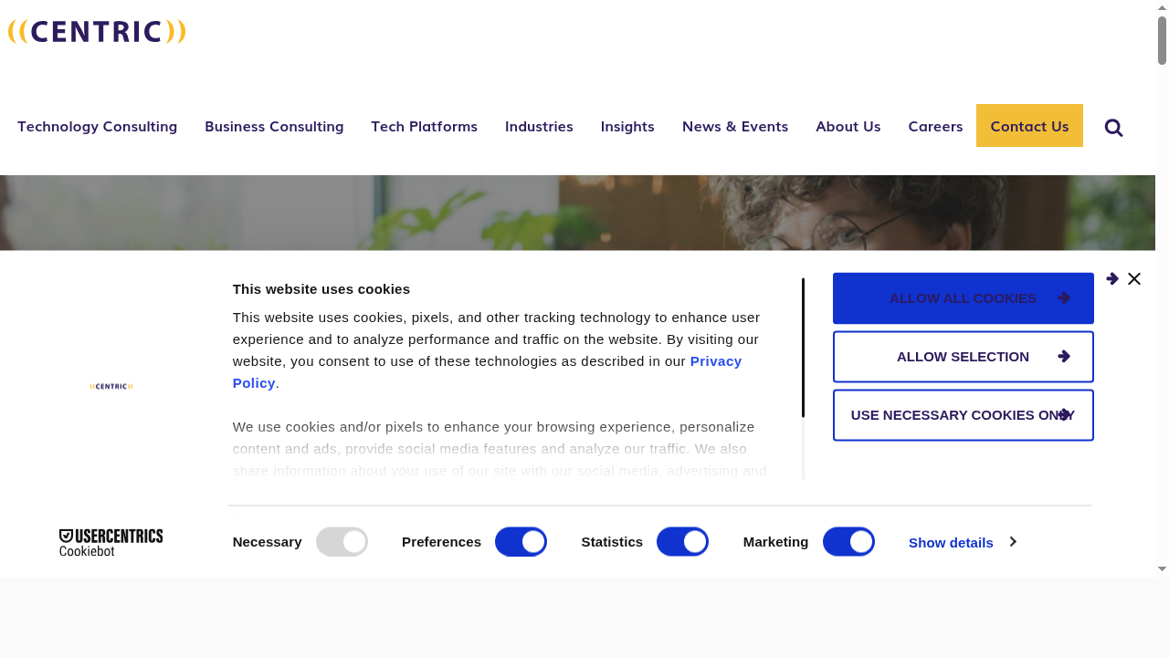Go to the About Us menu

[848, 126]
